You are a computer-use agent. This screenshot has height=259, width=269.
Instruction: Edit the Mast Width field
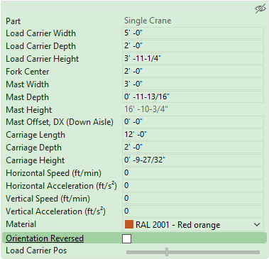[193, 84]
